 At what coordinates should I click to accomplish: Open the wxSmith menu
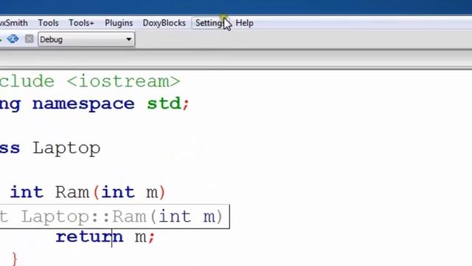[13, 23]
